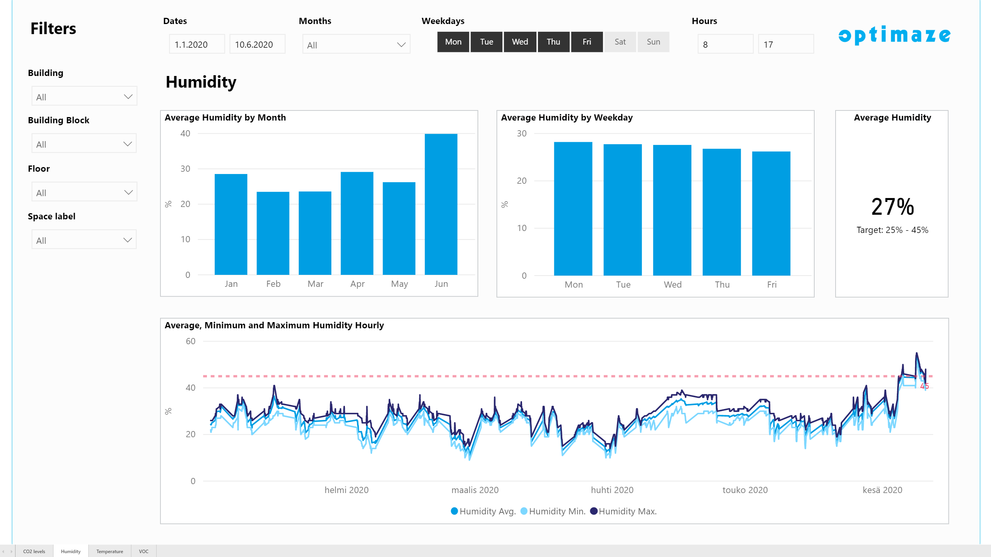
Task: Expand the Floor dropdown
Action: [x=84, y=192]
